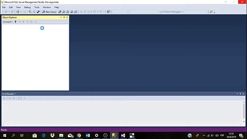This screenshot has height=139, width=247.
Task: Click the Undo toolbar icon
Action: [x=94, y=12]
